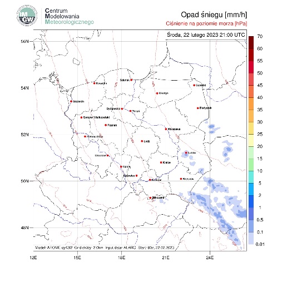Click the 12E longitude label
The height and width of the screenshot is (282, 282).
point(33,258)
